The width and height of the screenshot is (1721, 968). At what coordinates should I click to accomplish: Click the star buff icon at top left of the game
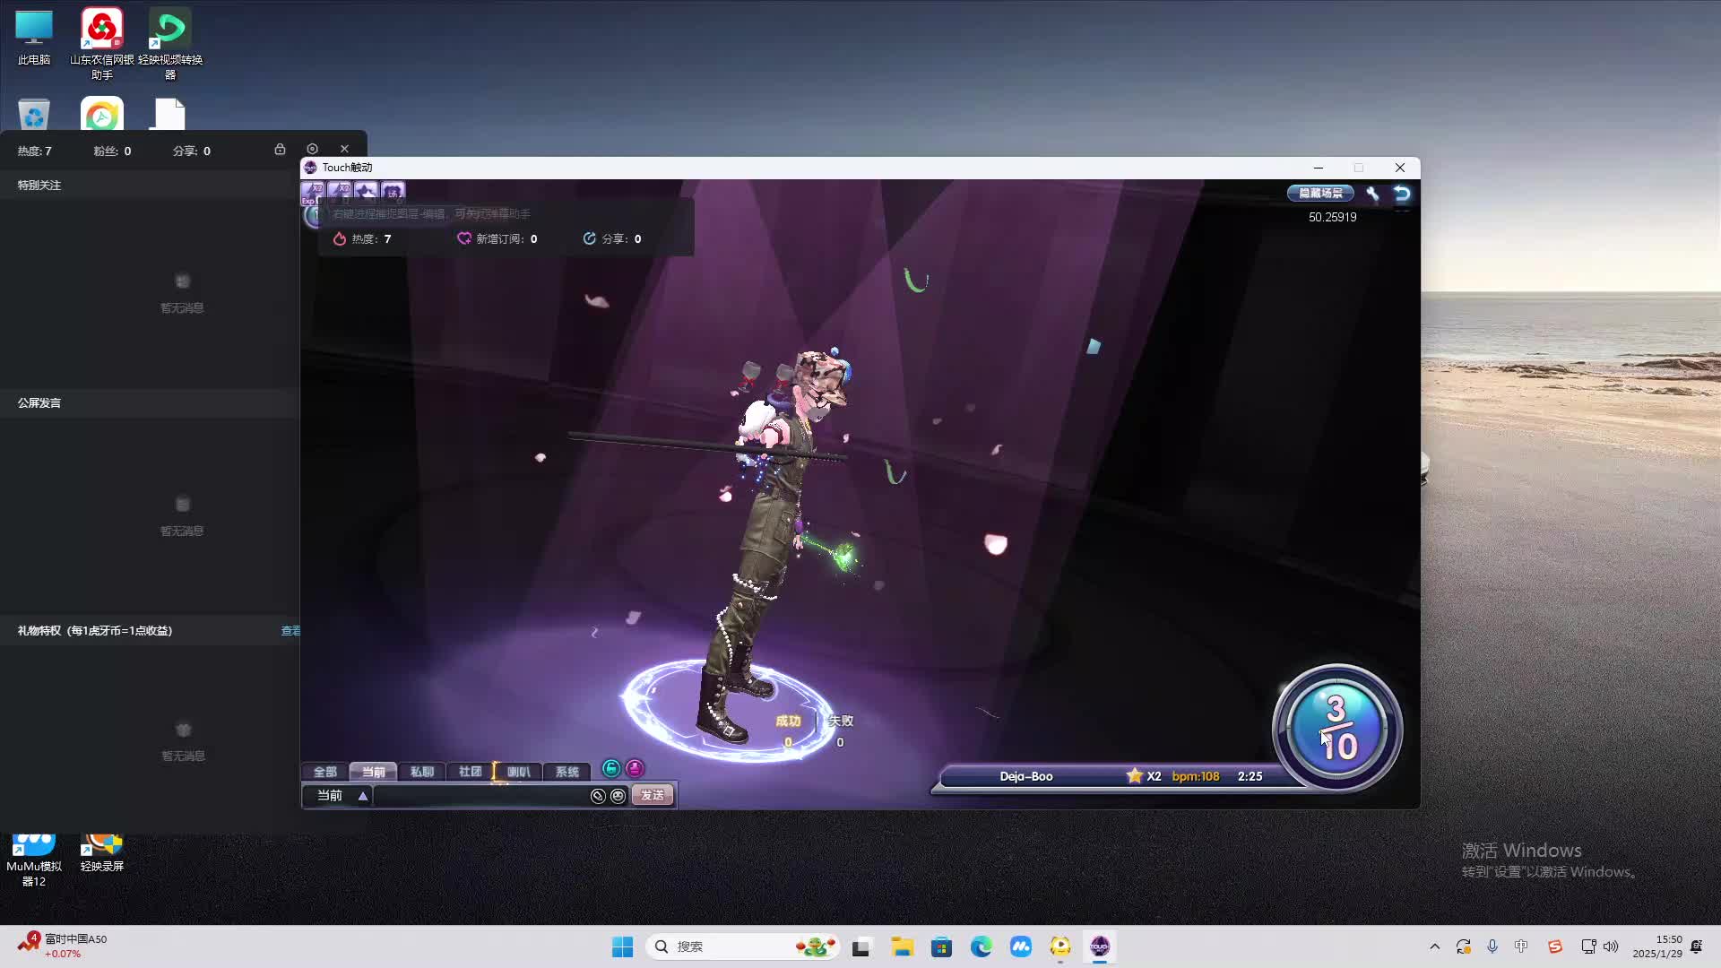(x=366, y=191)
